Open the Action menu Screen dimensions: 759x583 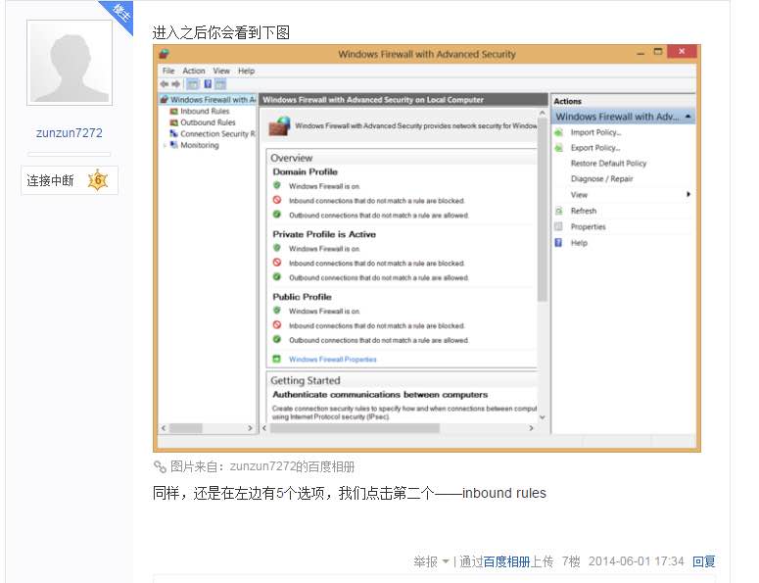click(194, 71)
